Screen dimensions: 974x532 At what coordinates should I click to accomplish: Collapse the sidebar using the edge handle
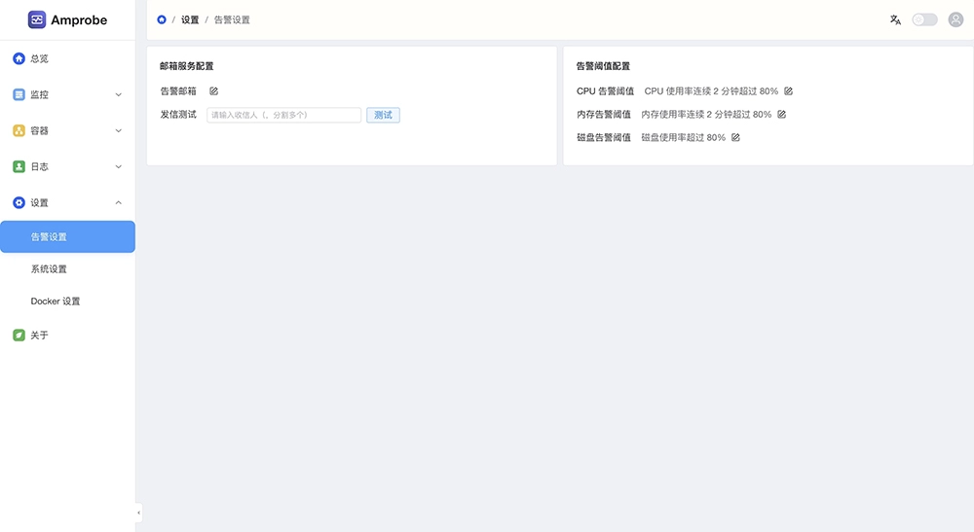[x=138, y=513]
